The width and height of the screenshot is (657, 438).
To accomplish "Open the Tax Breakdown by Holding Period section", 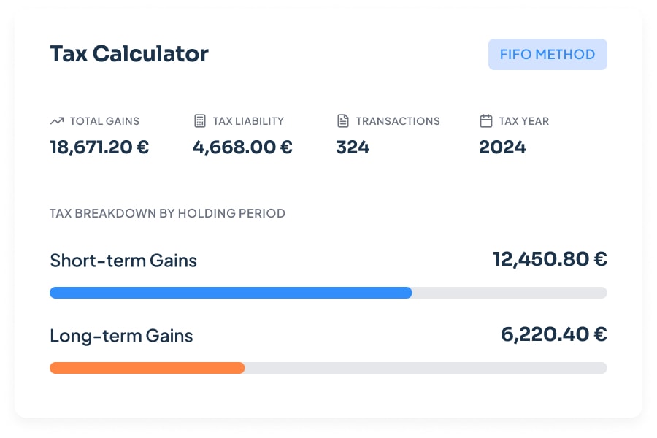I will 166,213.
